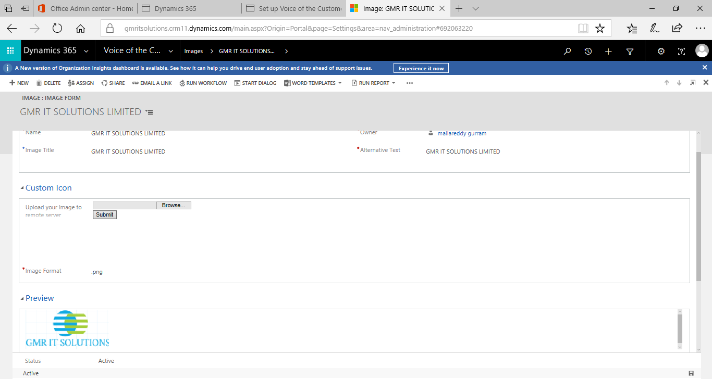Open the Dynamics 365 app launcher grid
712x379 pixels.
(10, 51)
